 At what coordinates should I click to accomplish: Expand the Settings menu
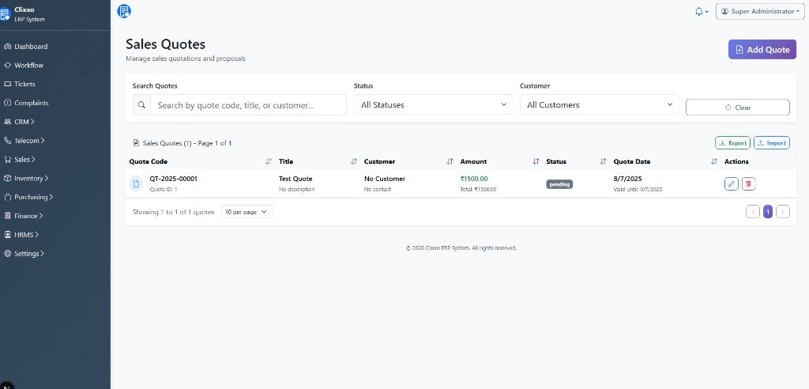point(24,254)
